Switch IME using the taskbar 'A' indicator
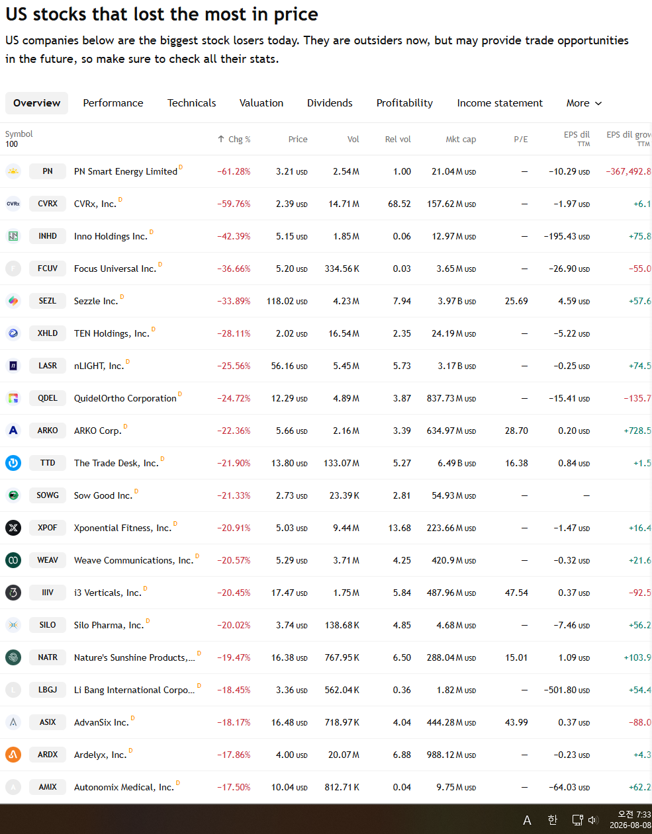The height and width of the screenshot is (834, 652). tap(527, 820)
